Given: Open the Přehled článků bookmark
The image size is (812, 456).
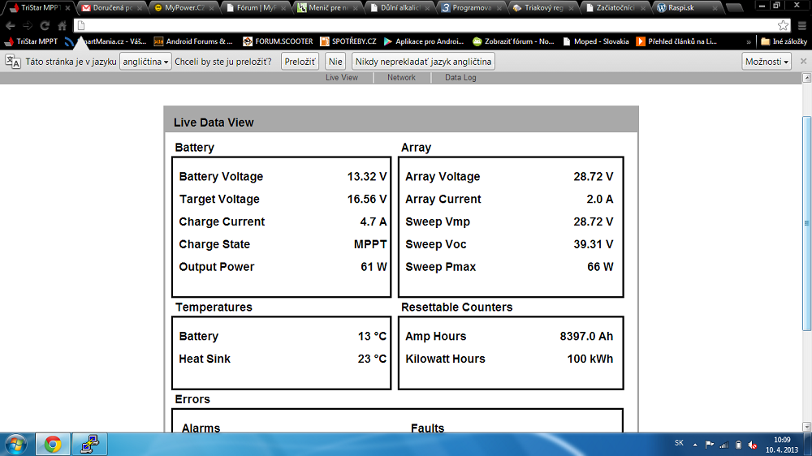Looking at the screenshot, I should pyautogui.click(x=677, y=41).
